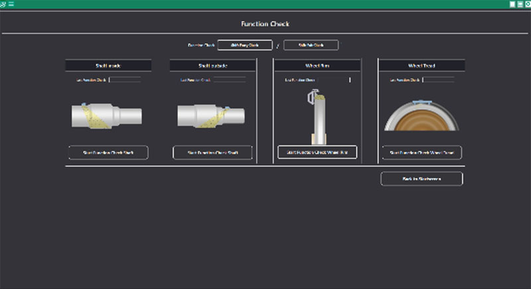
Task: Select the Wheel Tread probe illustration
Action: coord(421,115)
